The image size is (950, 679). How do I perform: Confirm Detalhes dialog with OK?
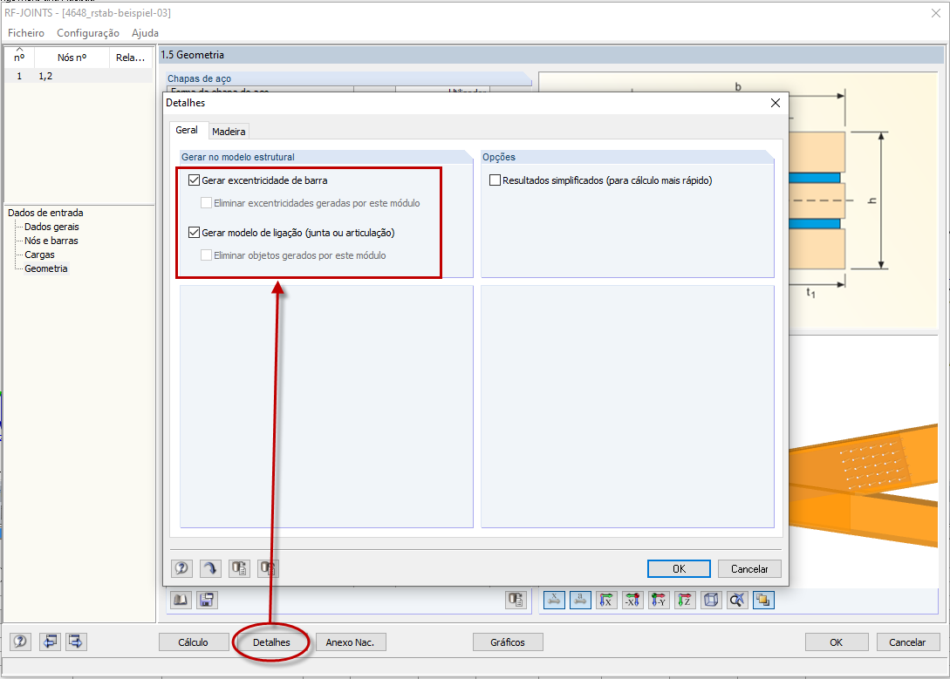point(680,569)
